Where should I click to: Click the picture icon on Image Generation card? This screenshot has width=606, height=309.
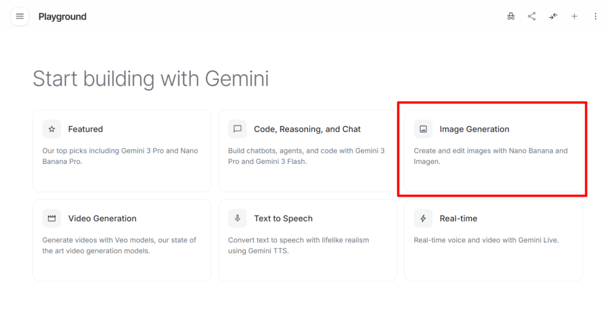pyautogui.click(x=423, y=129)
